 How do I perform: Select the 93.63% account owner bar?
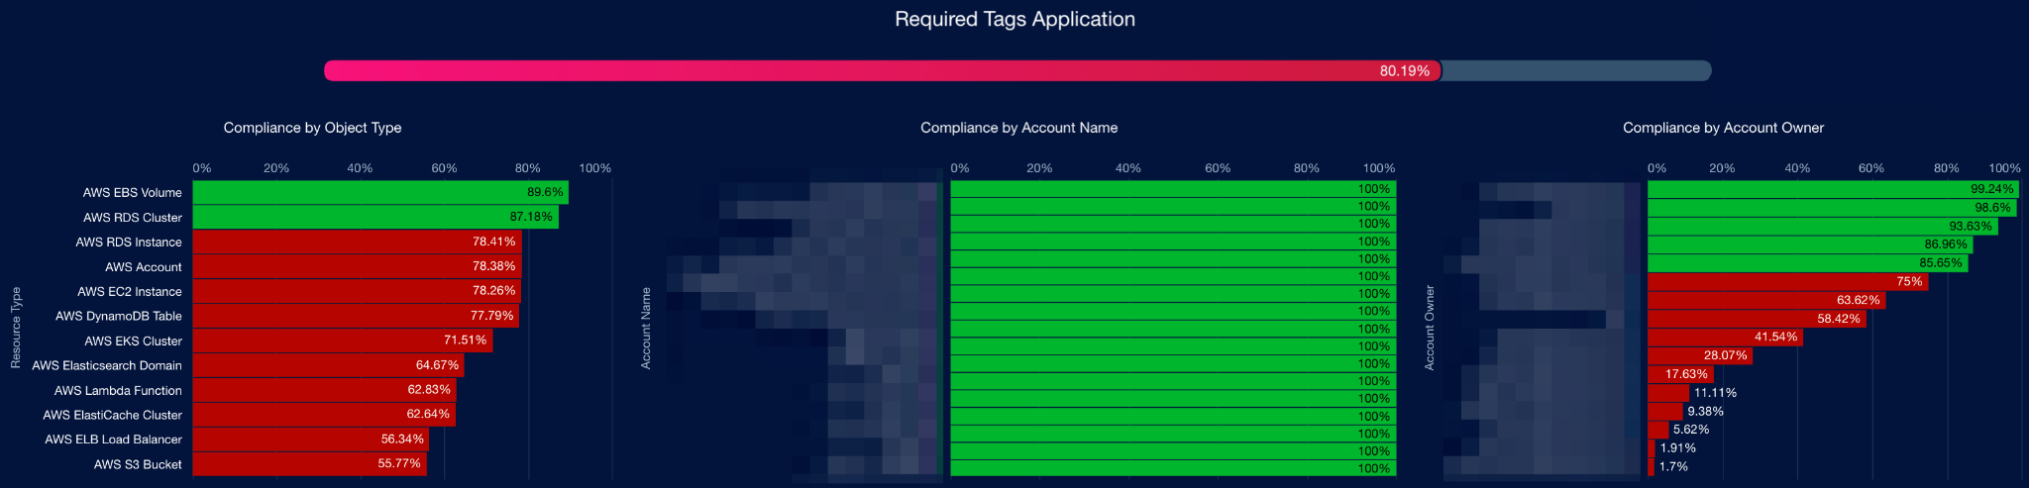coord(1823,227)
